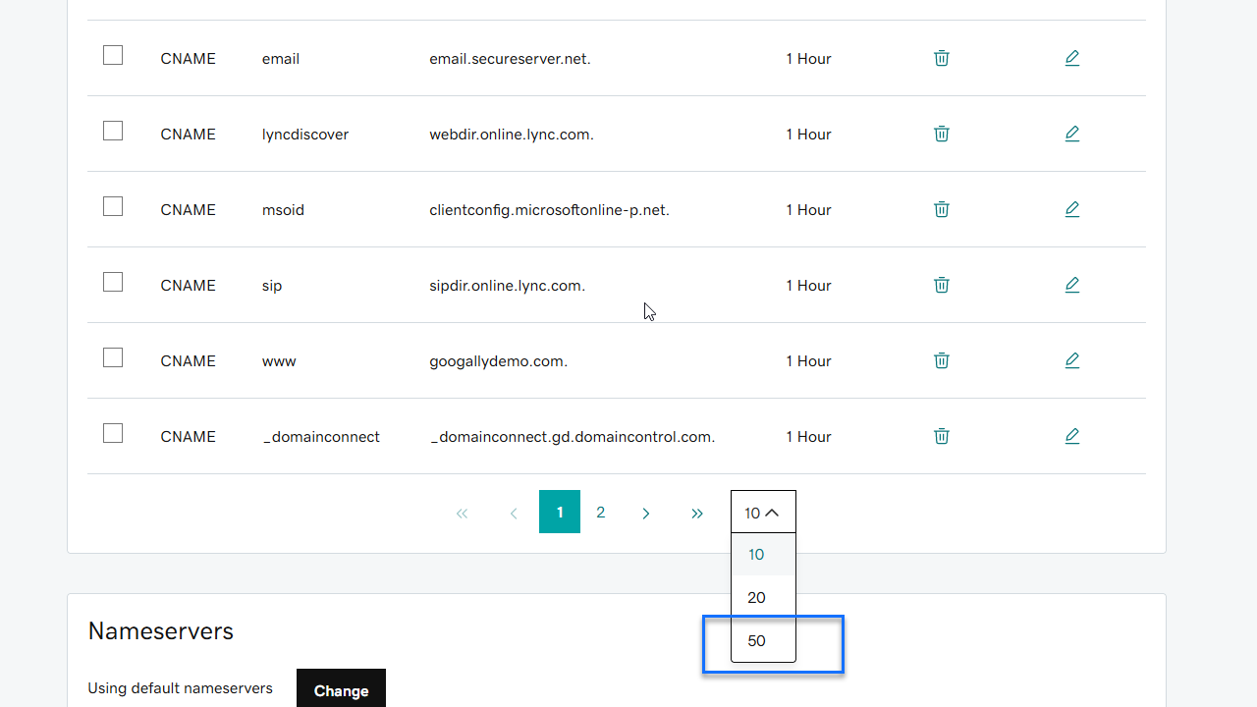This screenshot has width=1257, height=707.
Task: Jump to last page double arrow
Action: click(x=697, y=513)
